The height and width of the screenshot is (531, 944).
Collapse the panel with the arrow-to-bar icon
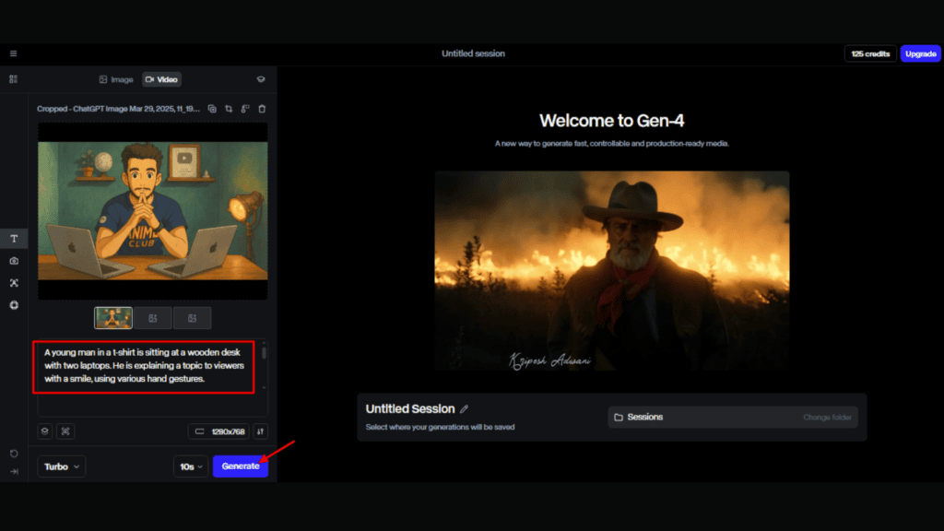click(14, 471)
